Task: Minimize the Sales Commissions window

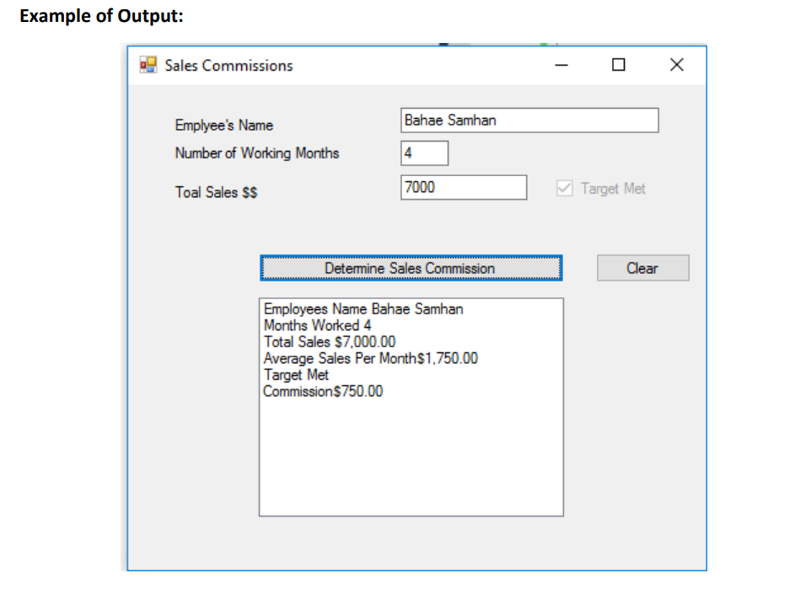Action: point(561,65)
